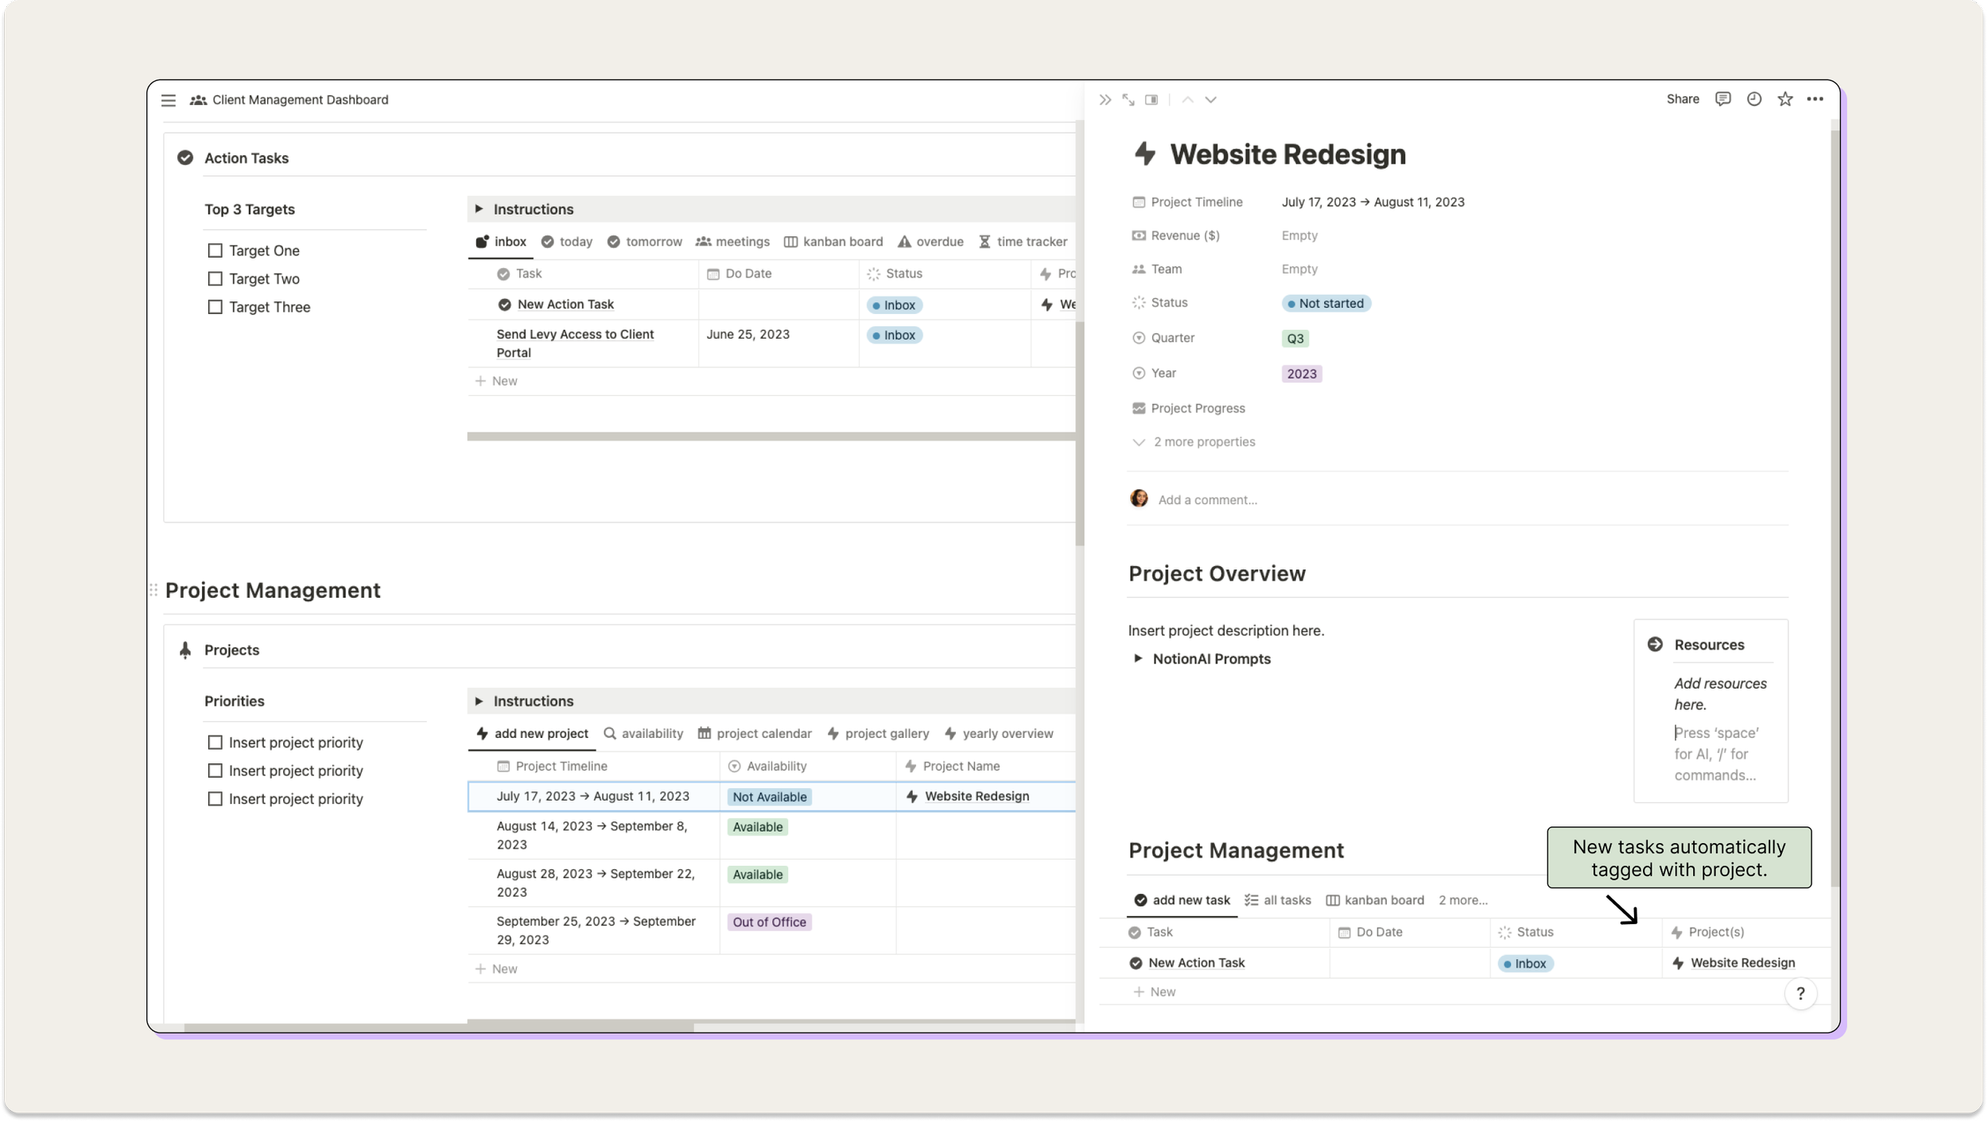
Task: Click the block drag handle beside Project Management
Action: pyautogui.click(x=153, y=590)
